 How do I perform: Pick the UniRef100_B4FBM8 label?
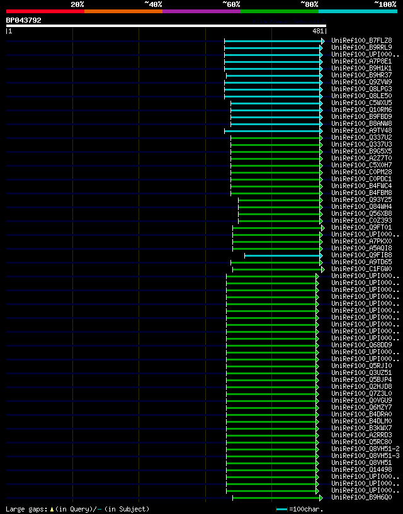tap(361, 193)
